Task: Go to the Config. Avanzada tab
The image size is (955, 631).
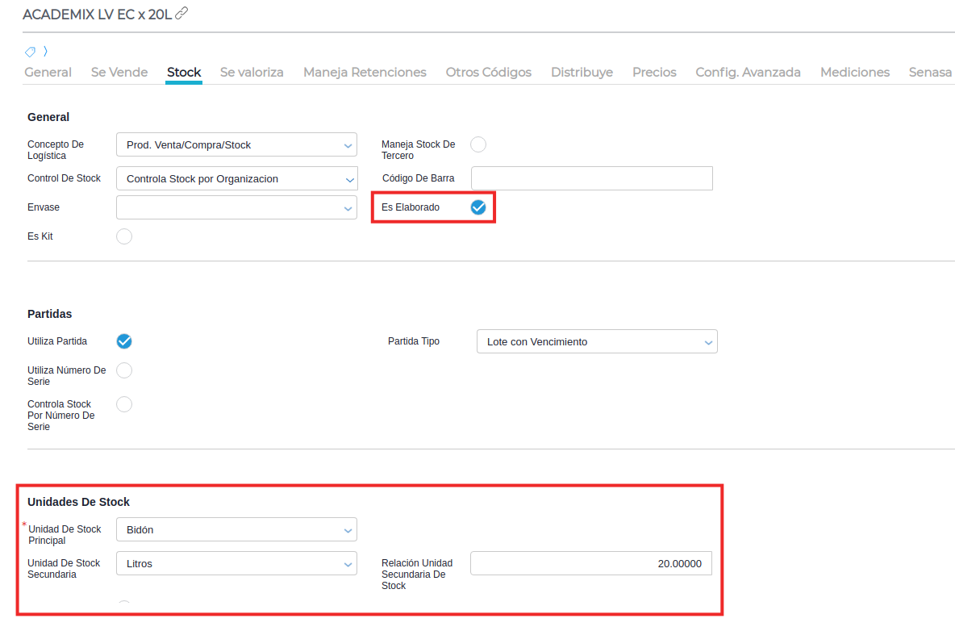Action: tap(748, 73)
